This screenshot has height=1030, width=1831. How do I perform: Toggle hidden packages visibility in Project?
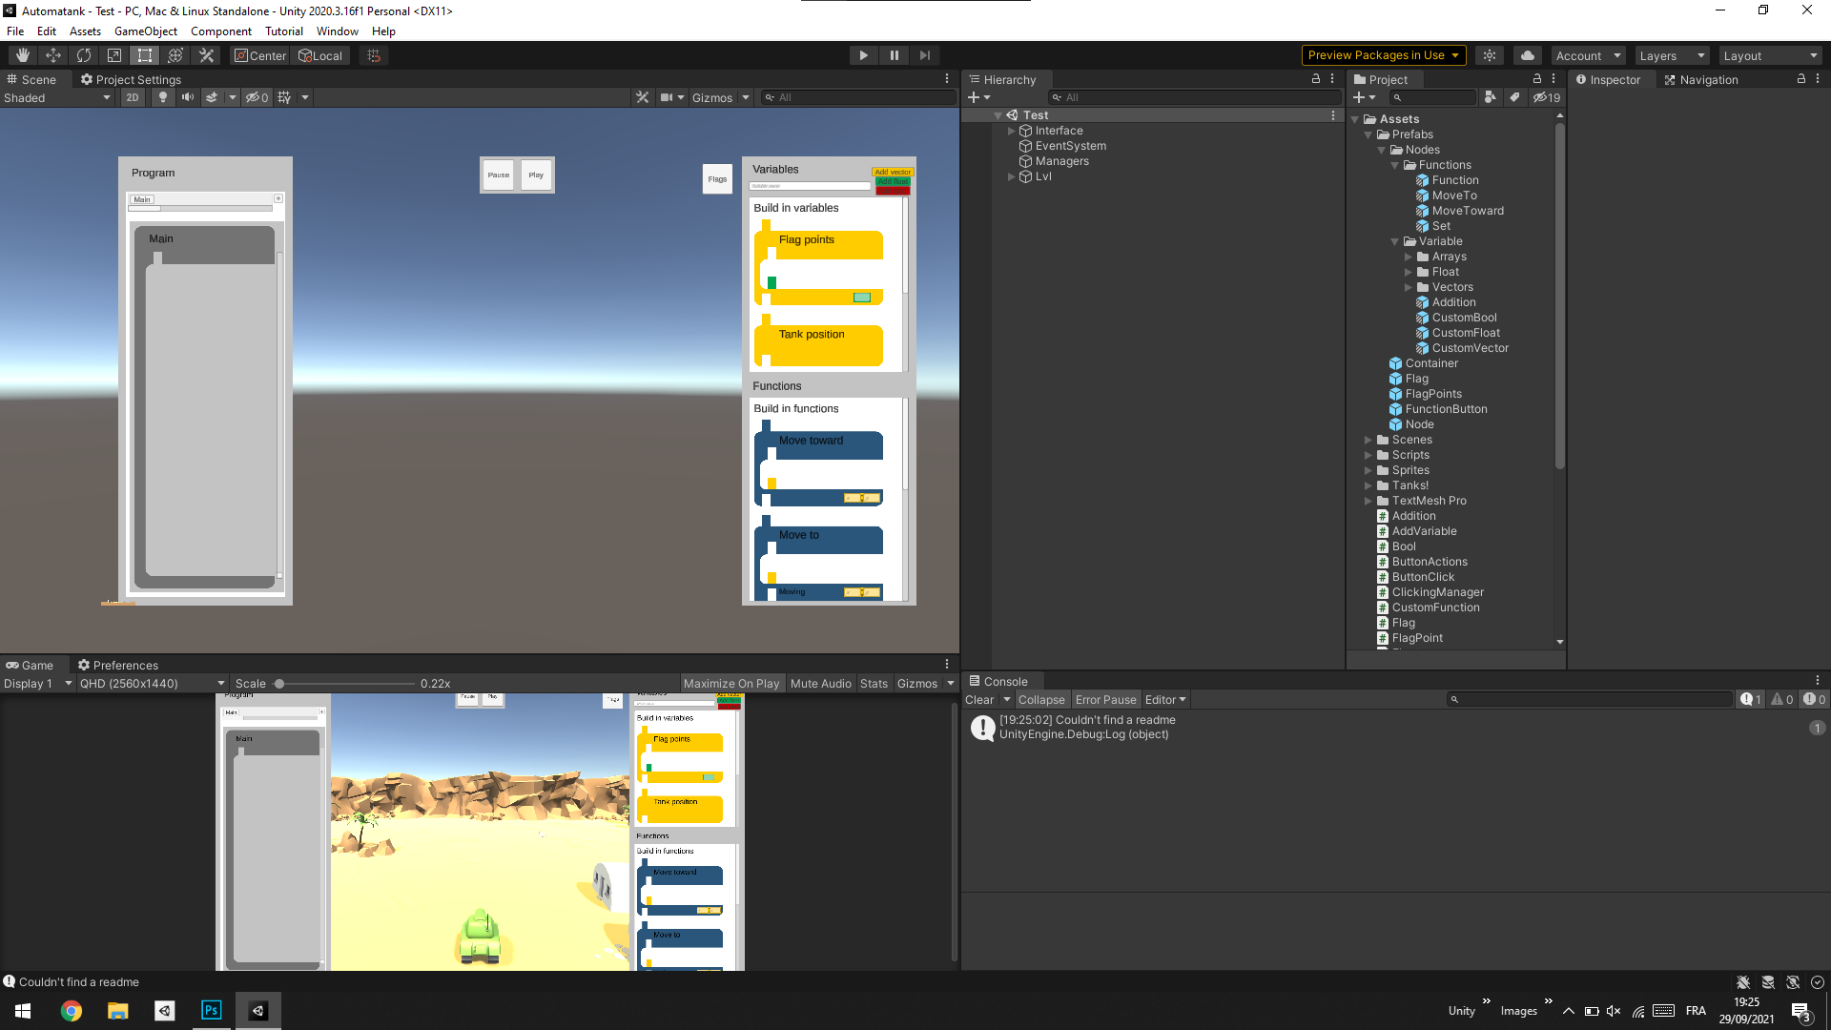click(1547, 97)
